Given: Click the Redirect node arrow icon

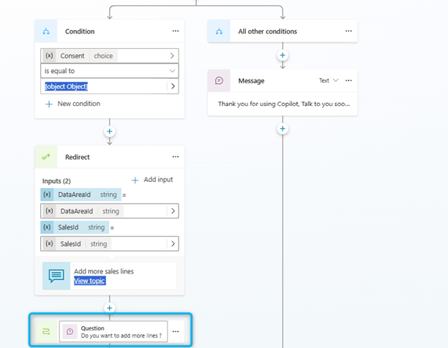Looking at the screenshot, I should (46, 156).
